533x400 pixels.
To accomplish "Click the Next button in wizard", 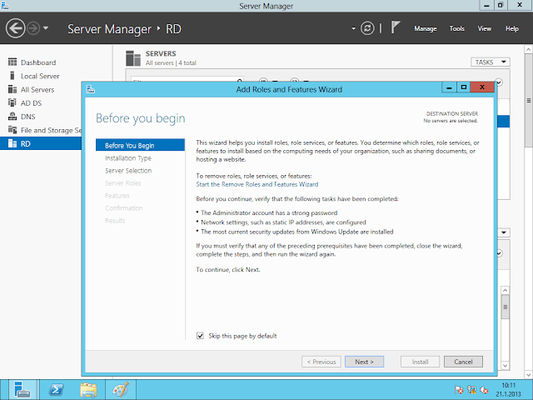I will click(364, 362).
